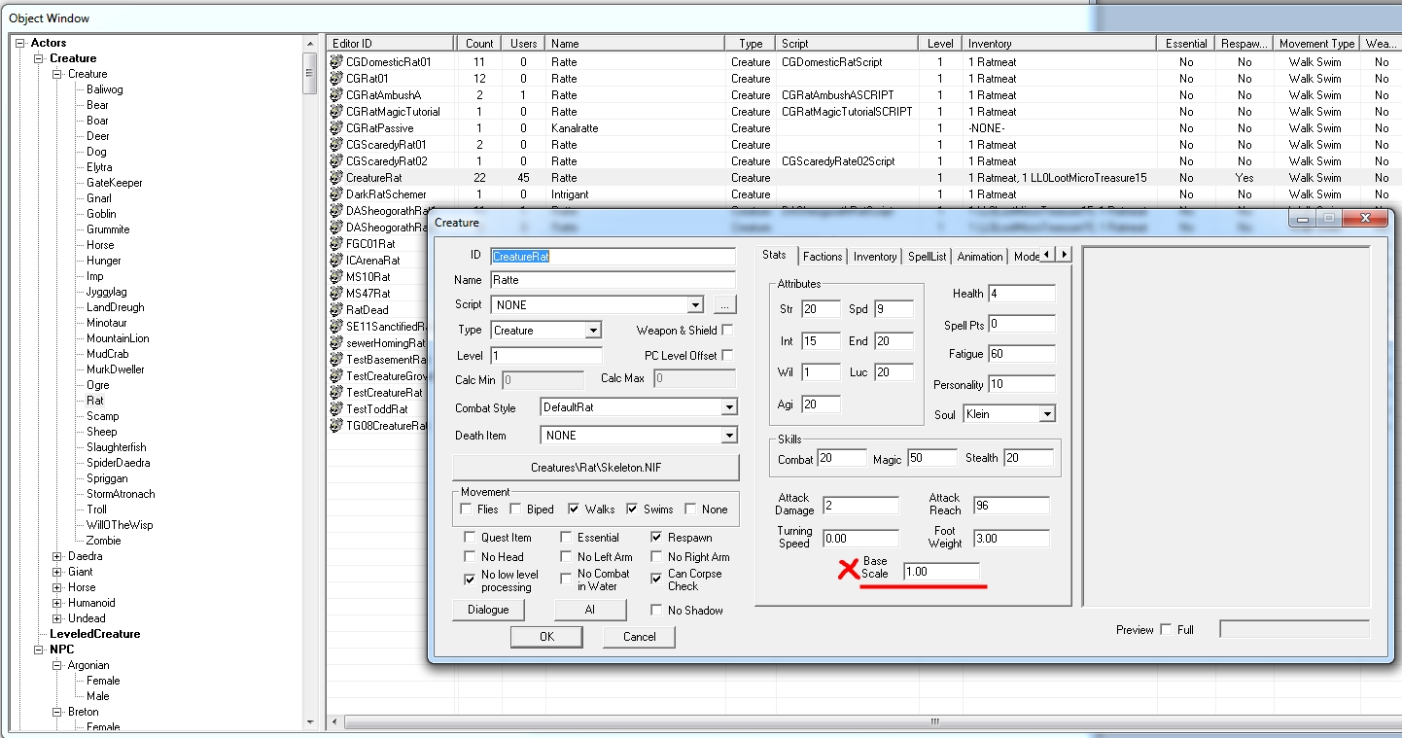The height and width of the screenshot is (738, 1402).
Task: Select the DarkRatSchemer entry icon
Action: tap(337, 194)
